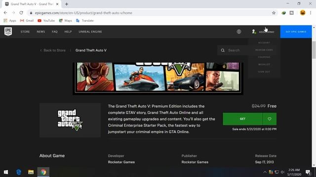Image resolution: width=316 pixels, height=177 pixels.
Task: Show hidden system tray icons
Action: click(265, 172)
